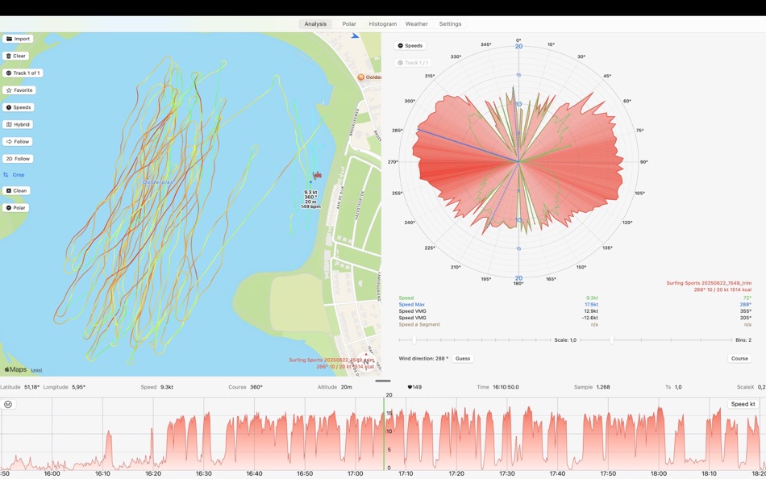Enable 2D Follow mode

point(18,158)
